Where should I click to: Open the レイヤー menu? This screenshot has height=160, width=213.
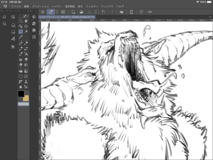tap(57, 6)
